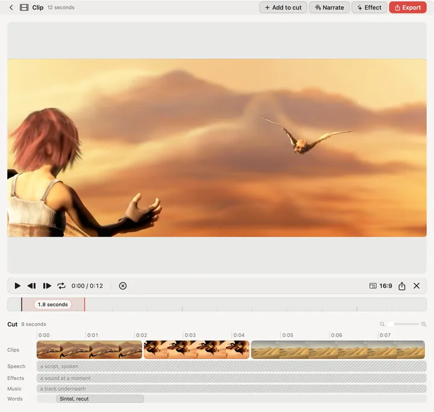Step forward one frame
The width and height of the screenshot is (434, 412).
pos(47,286)
